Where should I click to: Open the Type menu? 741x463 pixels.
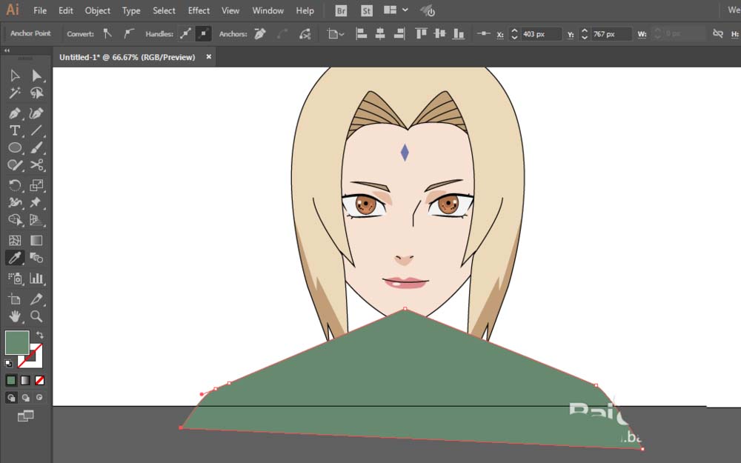131,10
